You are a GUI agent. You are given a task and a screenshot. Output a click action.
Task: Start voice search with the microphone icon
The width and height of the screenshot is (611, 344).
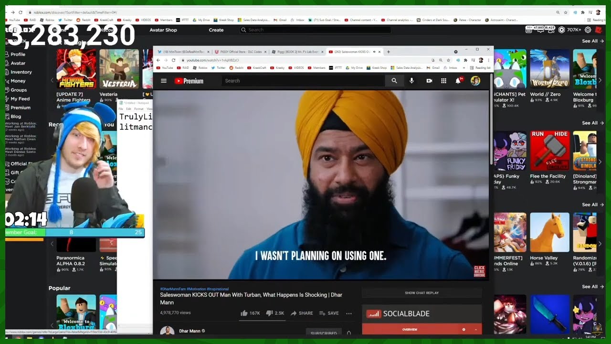(x=411, y=81)
